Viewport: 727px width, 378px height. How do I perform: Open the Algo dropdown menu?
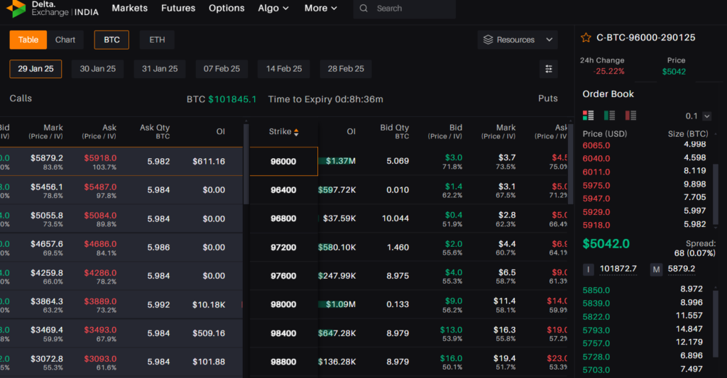273,9
